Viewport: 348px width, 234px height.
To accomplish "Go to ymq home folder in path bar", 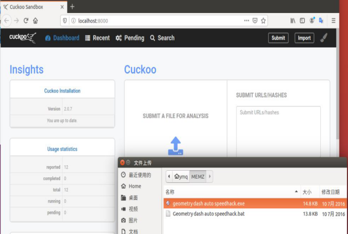I will pos(181,177).
